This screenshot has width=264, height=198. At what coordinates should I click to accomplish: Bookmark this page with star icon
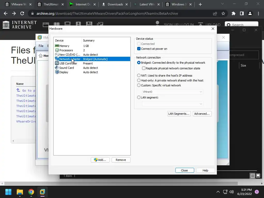223,13
